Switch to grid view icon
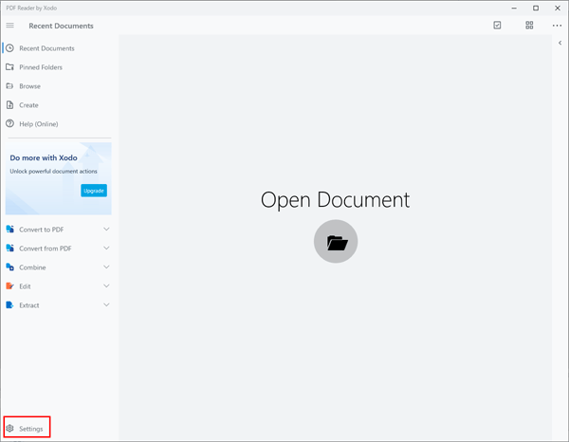 (529, 26)
